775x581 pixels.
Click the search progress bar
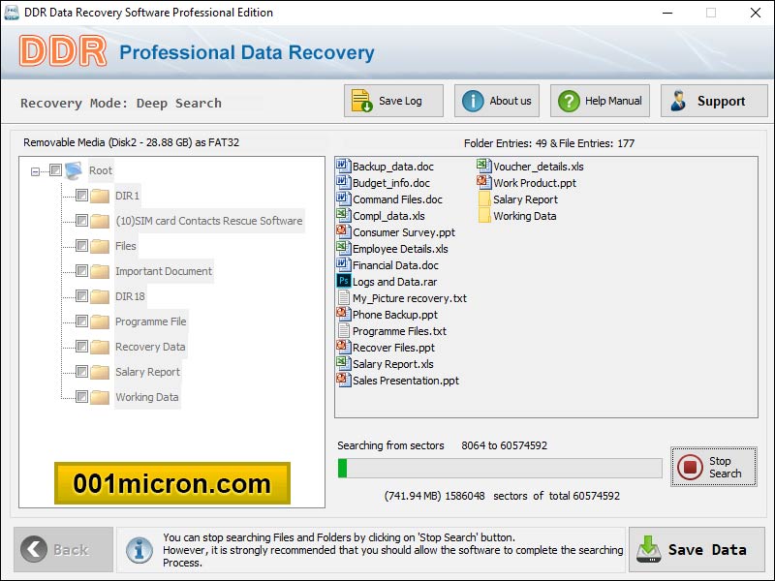[500, 468]
